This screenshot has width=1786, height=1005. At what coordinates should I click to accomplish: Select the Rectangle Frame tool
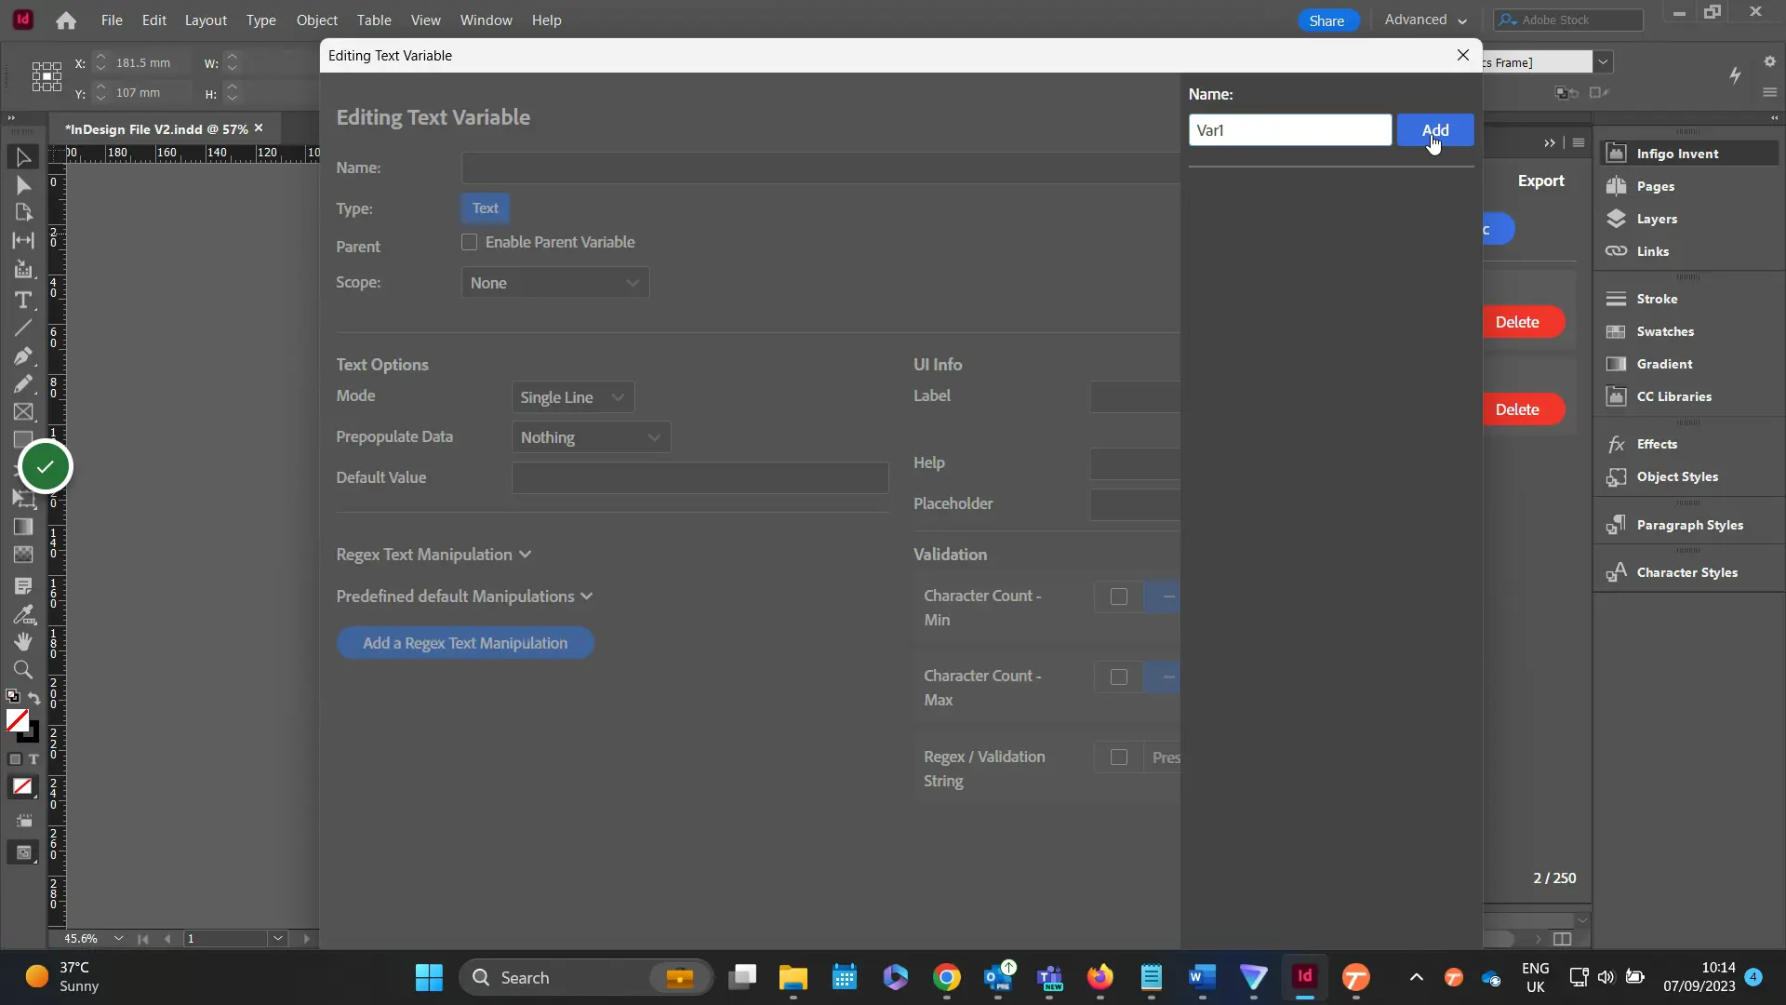pos(23,412)
